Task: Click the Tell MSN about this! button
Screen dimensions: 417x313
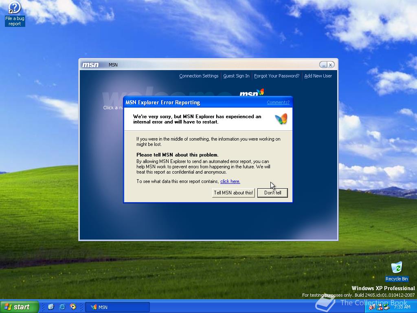Action: [233, 193]
